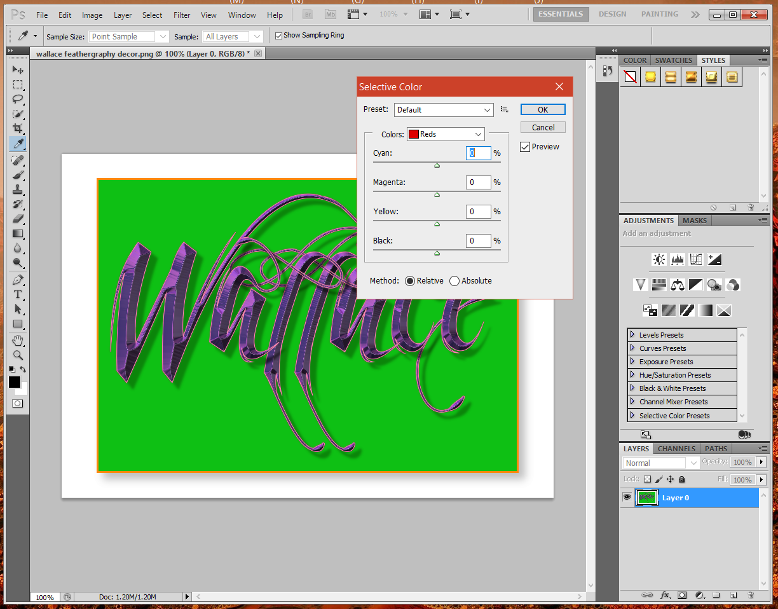The width and height of the screenshot is (778, 609).
Task: Add a Levels adjustment from Adjustments panel
Action: point(678,259)
